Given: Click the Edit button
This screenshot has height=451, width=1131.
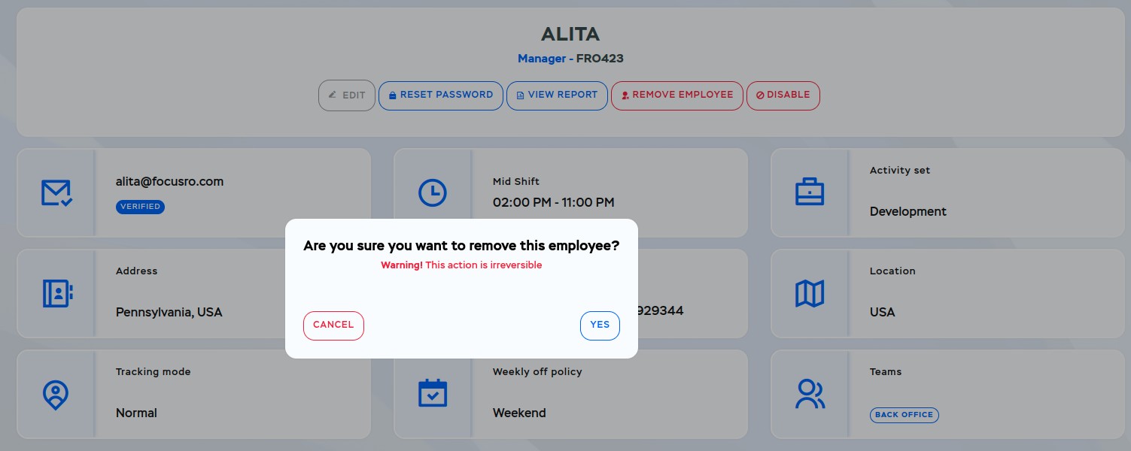Looking at the screenshot, I should [347, 95].
